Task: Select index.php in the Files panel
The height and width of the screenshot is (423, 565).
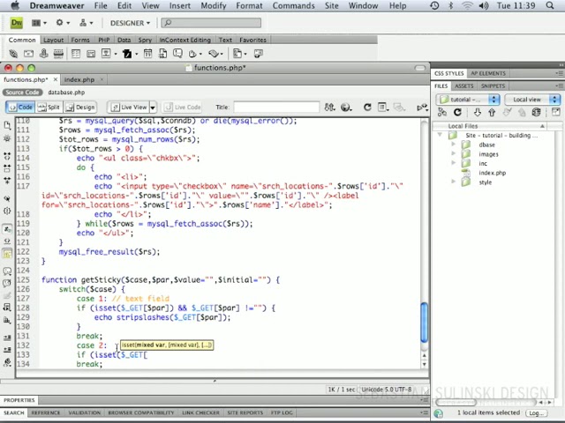Action: 492,173
